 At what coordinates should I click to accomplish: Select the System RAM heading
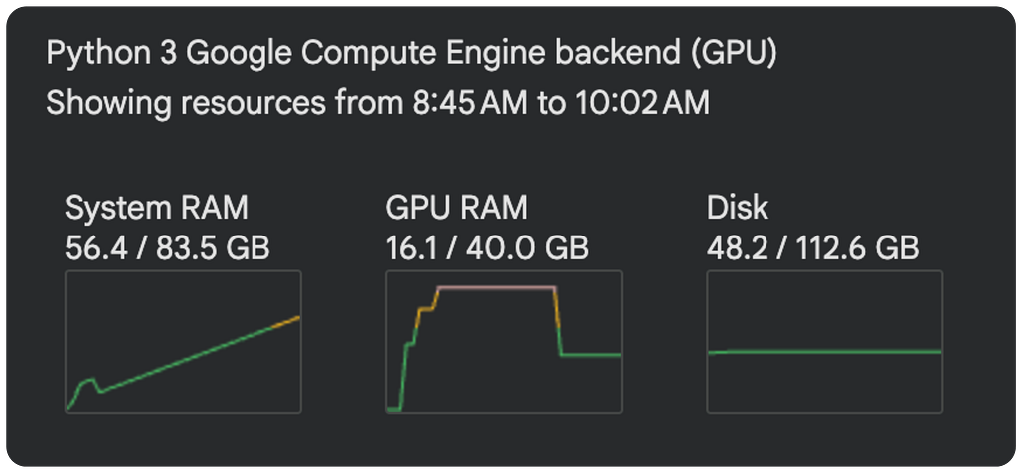coord(157,208)
